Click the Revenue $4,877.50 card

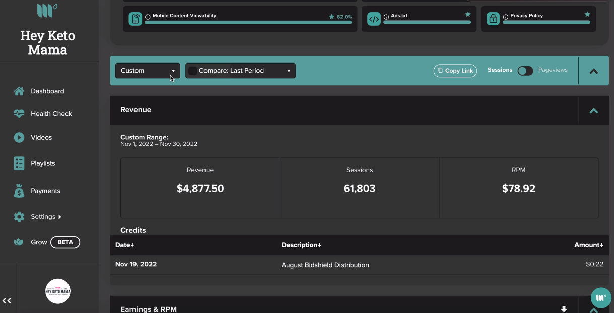click(200, 188)
